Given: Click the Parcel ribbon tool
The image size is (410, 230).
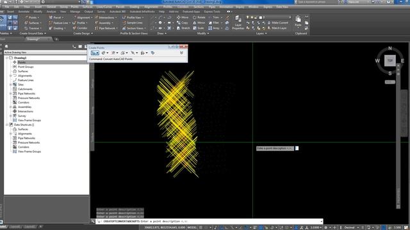Looking at the screenshot, I should (56, 17).
